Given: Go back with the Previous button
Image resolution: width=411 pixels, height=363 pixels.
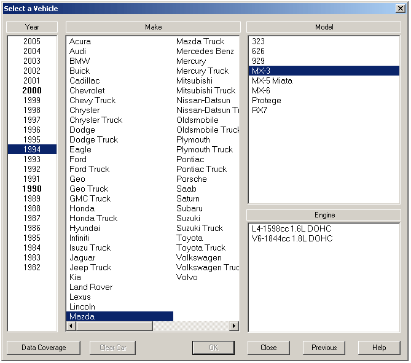Looking at the screenshot, I should pos(324,348).
